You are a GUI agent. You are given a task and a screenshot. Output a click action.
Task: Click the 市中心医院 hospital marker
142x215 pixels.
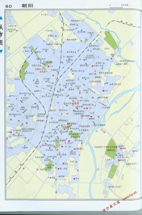click(x=78, y=101)
